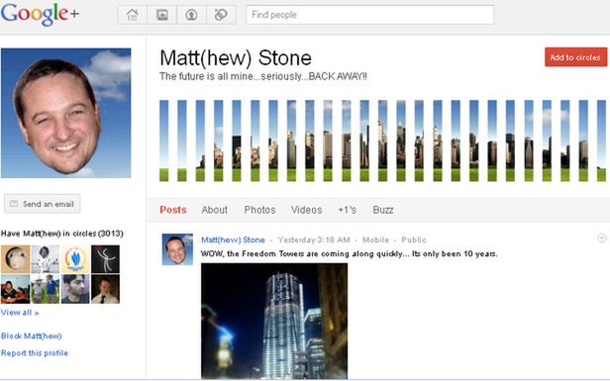Open the person in red shirt circle thumbnail
The height and width of the screenshot is (381, 610).
coord(15,289)
